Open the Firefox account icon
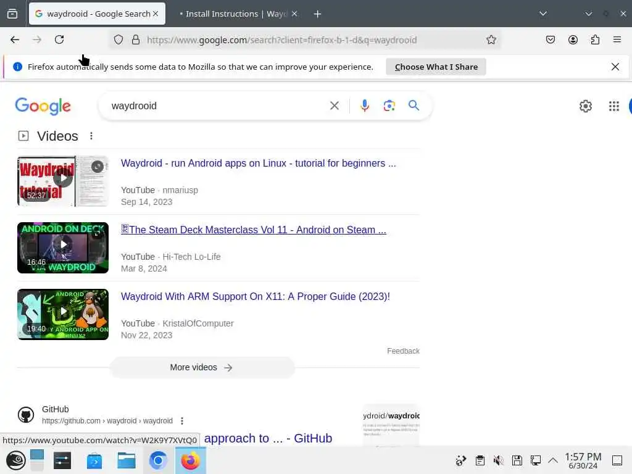 573,39
